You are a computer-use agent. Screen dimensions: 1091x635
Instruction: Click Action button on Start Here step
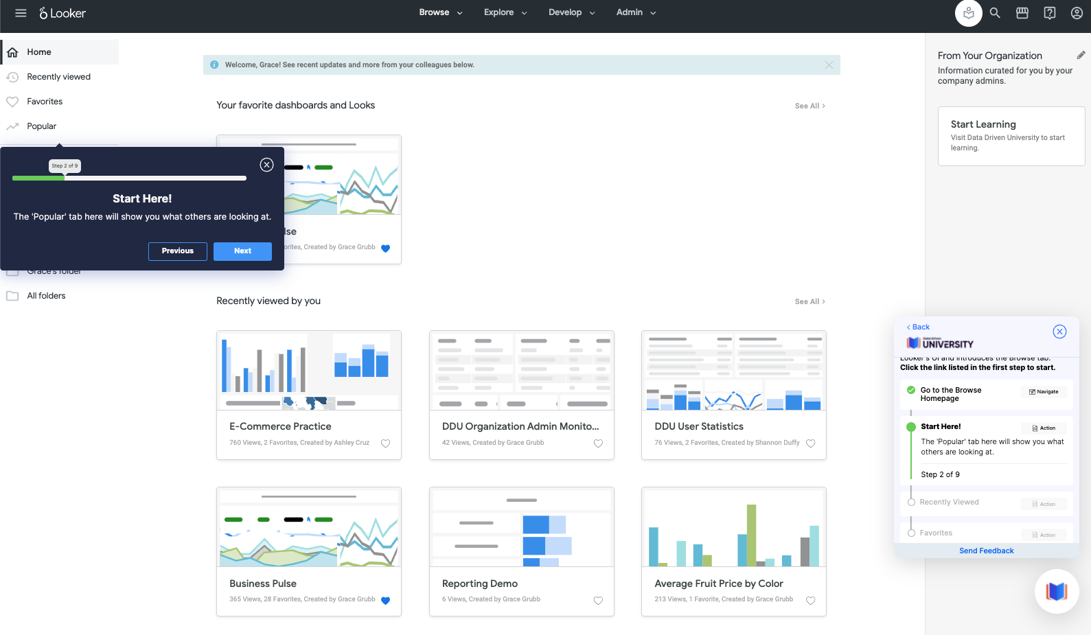[1044, 428]
